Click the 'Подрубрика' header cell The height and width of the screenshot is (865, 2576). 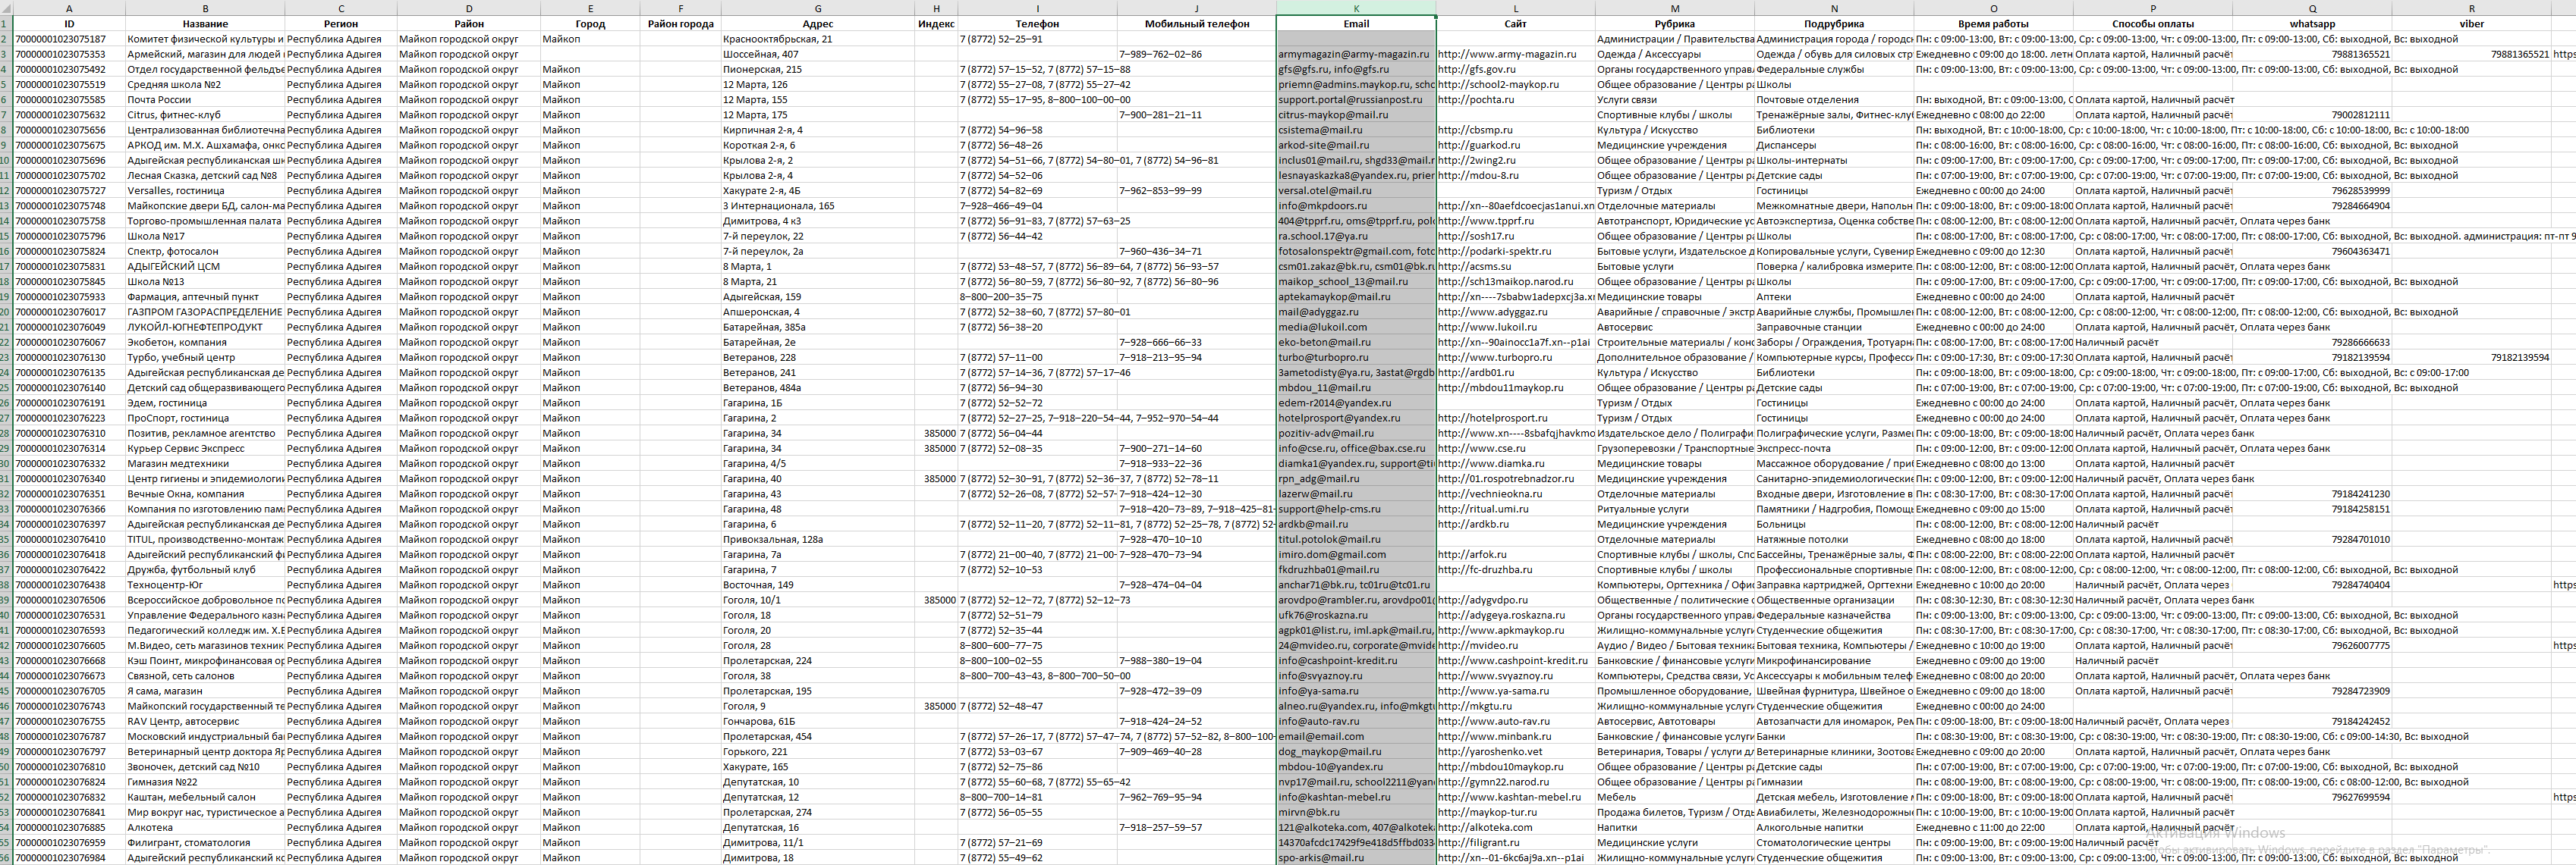[1834, 24]
